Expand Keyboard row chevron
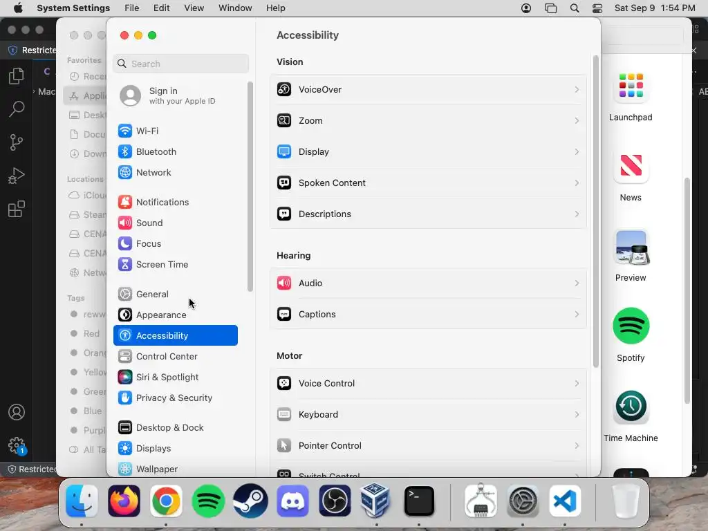This screenshot has height=531, width=708. (577, 415)
